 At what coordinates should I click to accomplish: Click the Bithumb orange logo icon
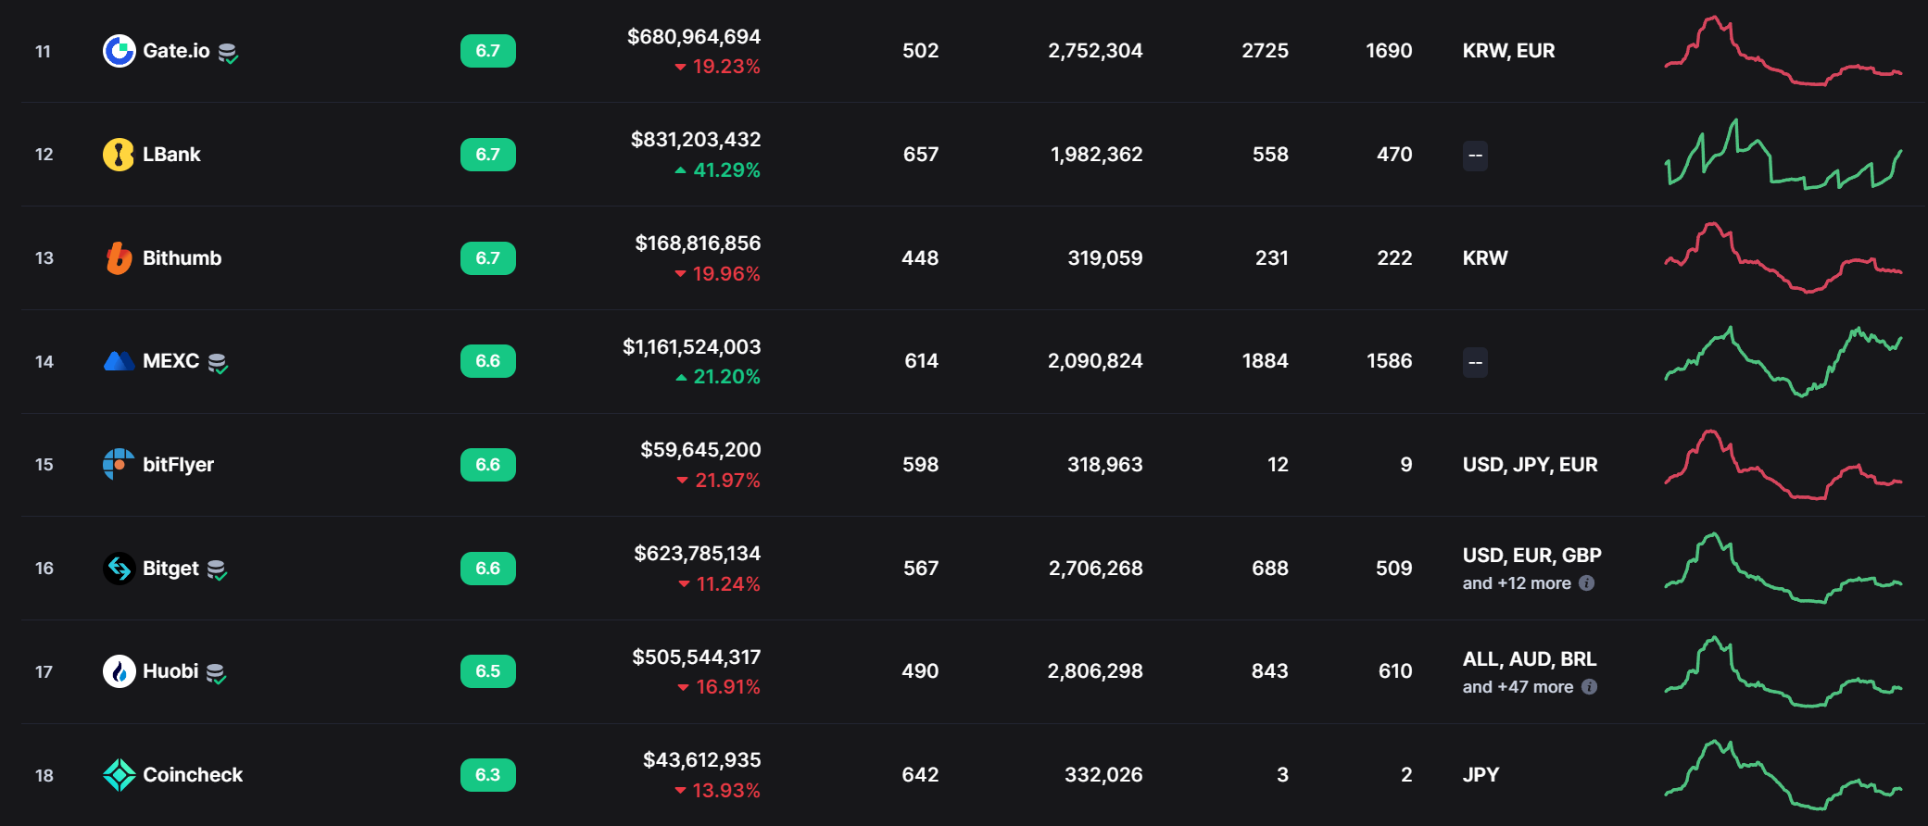[x=119, y=258]
